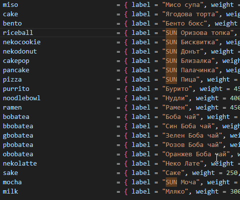The image size is (240, 200).
Task: Click highlighted "SUN" on nekodonut line
Action: click(x=171, y=52)
